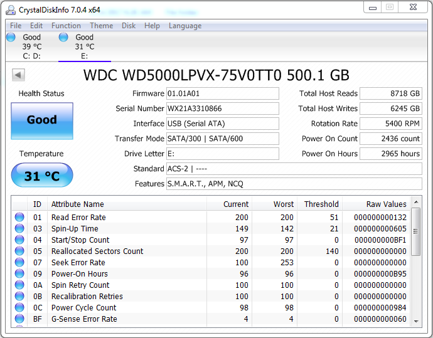
Task: Select the Spin-Up Time attribute name
Action: point(75,229)
